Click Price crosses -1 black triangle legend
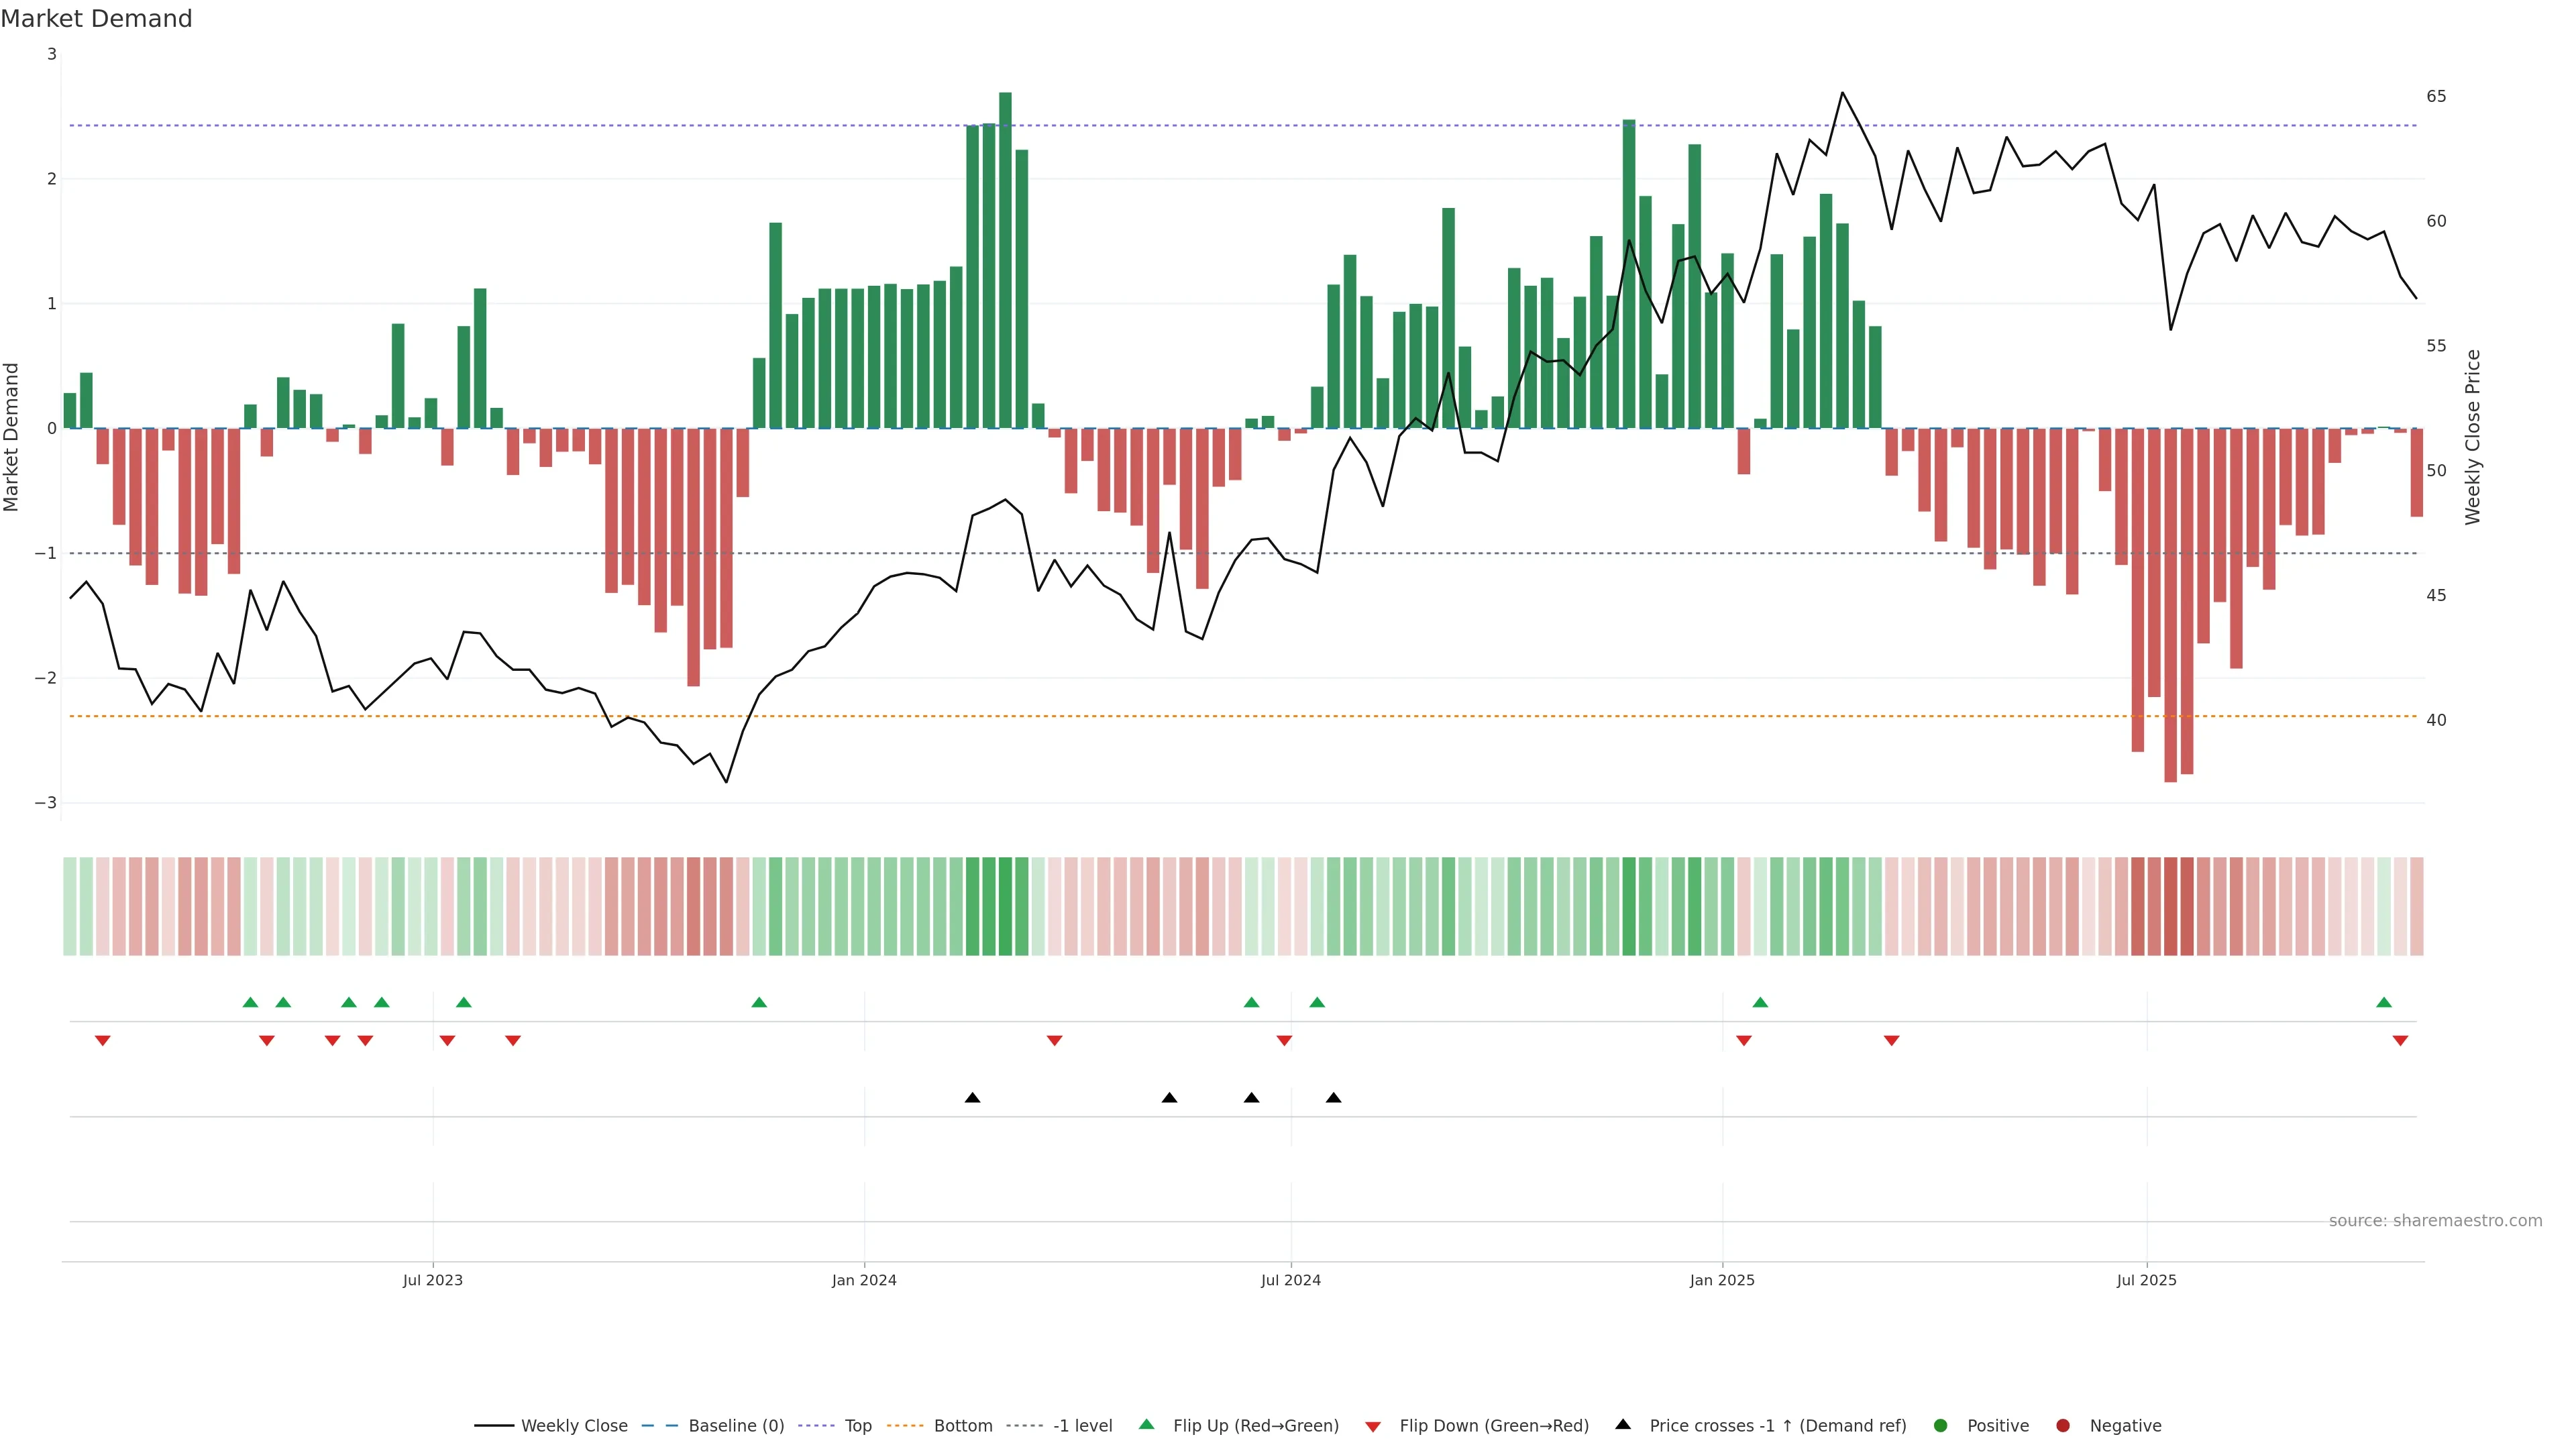The width and height of the screenshot is (2576, 1449). pos(1623,1425)
